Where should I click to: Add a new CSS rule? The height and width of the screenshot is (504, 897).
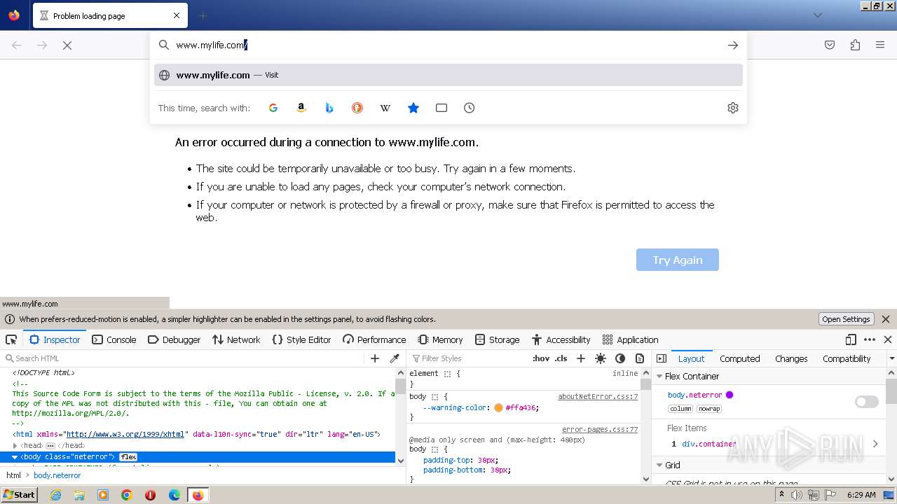pos(580,358)
